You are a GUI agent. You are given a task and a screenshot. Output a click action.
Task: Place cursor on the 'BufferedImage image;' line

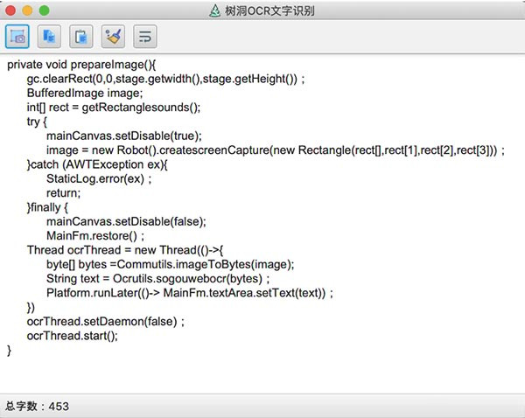point(84,93)
